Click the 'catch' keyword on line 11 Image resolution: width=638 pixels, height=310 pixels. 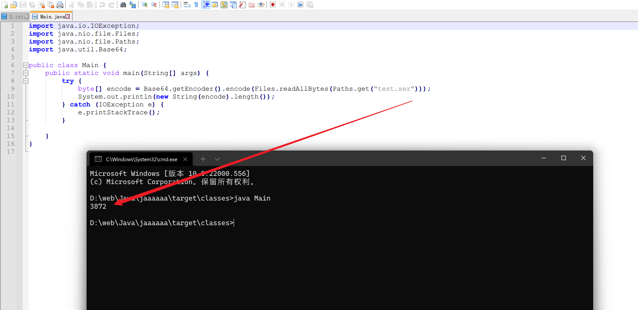coord(80,104)
